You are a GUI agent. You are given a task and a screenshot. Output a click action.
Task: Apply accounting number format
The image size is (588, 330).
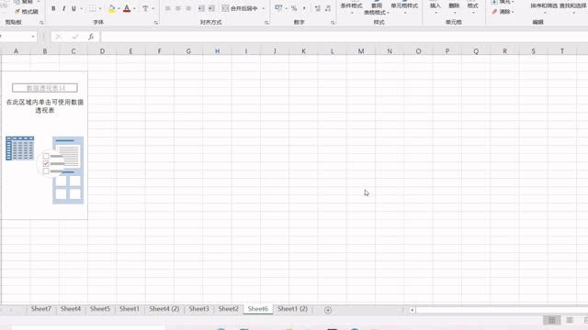pyautogui.click(x=278, y=8)
